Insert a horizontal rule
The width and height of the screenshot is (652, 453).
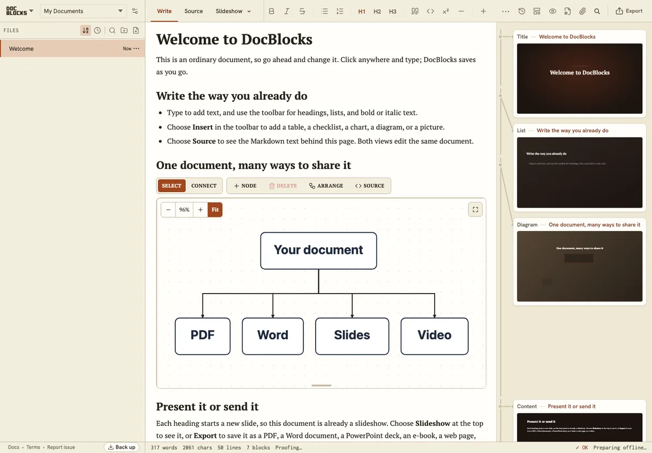point(461,11)
